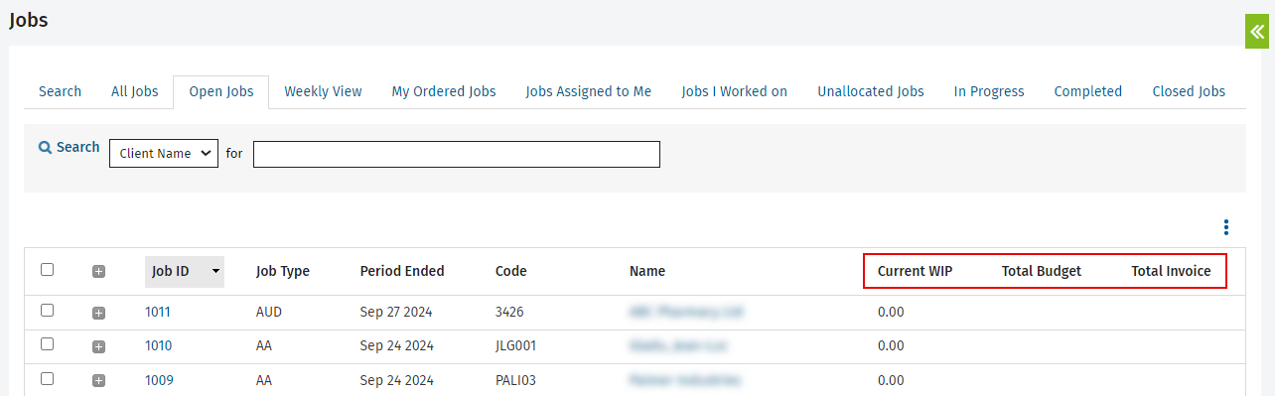Screen dimensions: 1275x396
Task: Click the Total Invoice column header
Action: (x=1172, y=271)
